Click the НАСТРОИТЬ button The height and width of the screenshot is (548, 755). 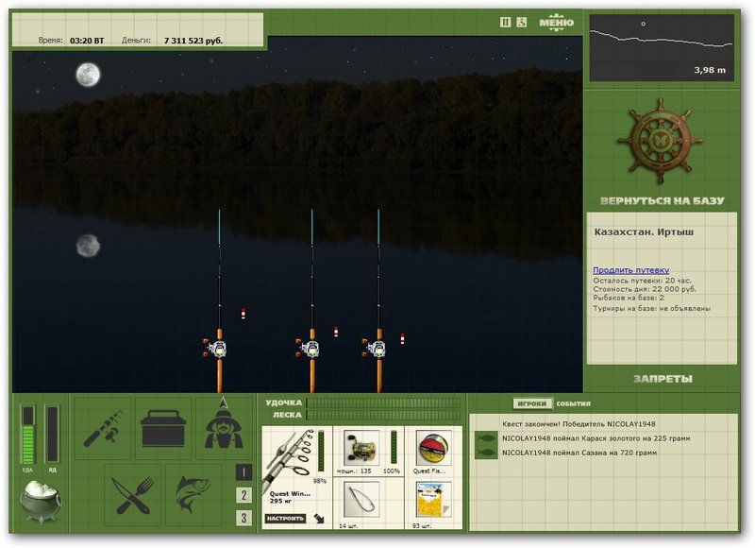(285, 518)
